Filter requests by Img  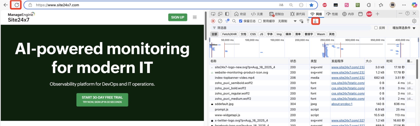(279, 34)
